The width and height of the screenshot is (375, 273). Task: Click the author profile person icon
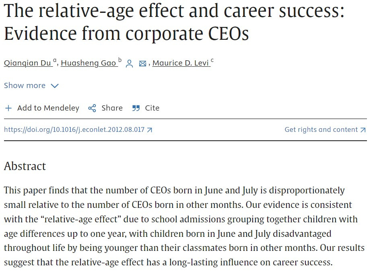tap(129, 64)
